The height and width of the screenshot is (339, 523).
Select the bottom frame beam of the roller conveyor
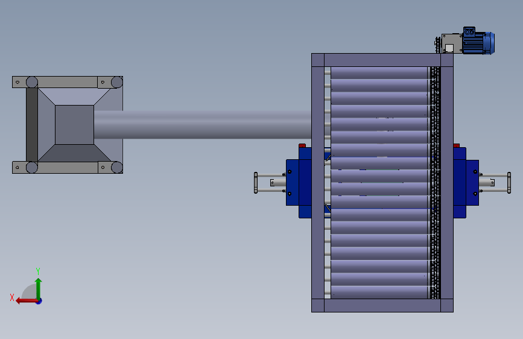click(382, 305)
